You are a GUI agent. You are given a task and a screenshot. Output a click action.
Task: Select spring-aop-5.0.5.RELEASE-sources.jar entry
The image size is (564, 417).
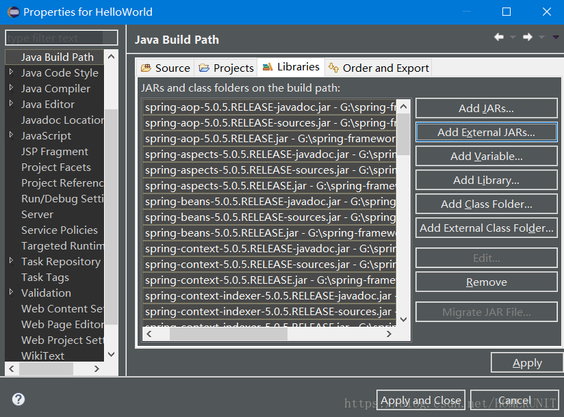pos(270,123)
